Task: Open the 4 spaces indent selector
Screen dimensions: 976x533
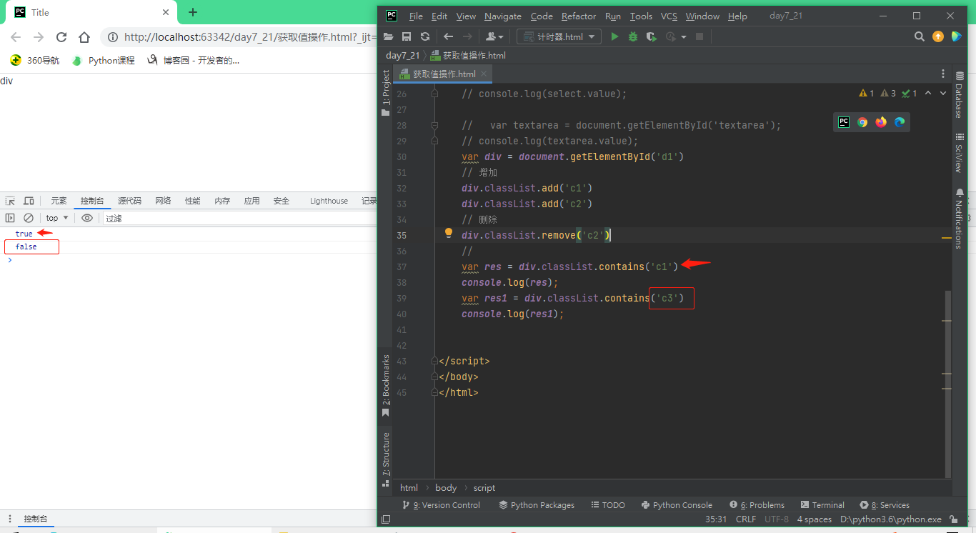Action: pyautogui.click(x=815, y=519)
